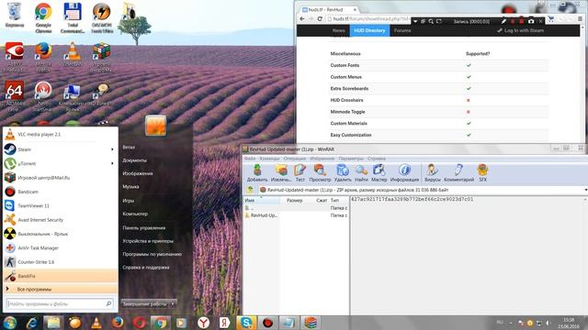Click Log in with Steam link
Image resolution: width=588 pixels, height=330 pixels.
tap(521, 30)
